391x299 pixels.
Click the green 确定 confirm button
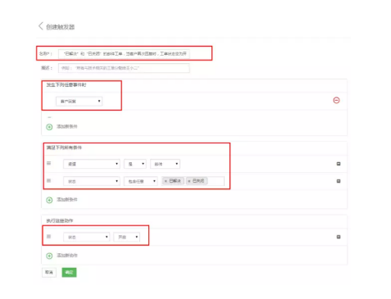69,272
